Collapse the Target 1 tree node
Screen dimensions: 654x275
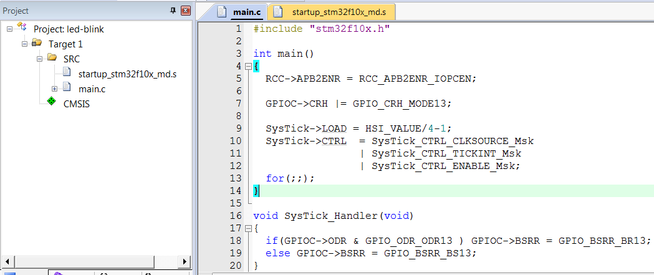25,44
